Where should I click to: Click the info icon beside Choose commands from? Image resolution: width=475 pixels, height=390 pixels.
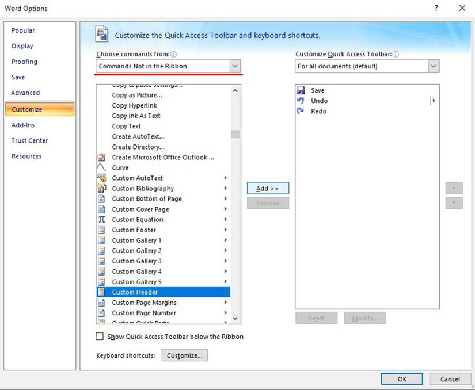point(173,54)
